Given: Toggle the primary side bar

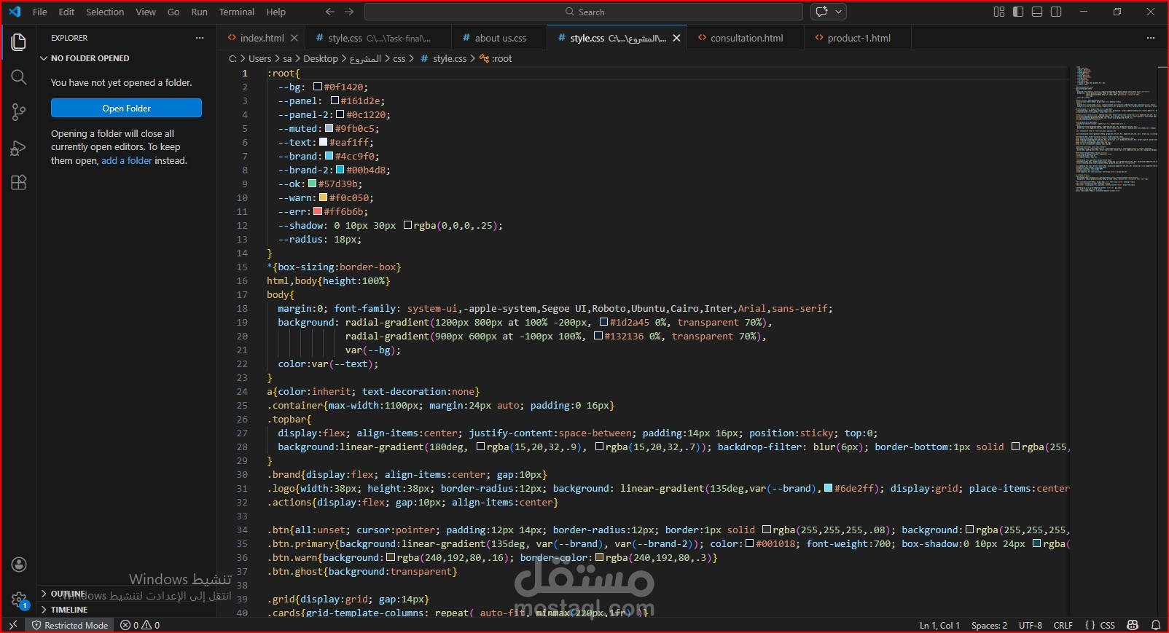Looking at the screenshot, I should 1018,12.
